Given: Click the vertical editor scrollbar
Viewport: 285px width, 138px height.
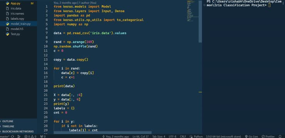Looking at the screenshot, I should pos(200,21).
